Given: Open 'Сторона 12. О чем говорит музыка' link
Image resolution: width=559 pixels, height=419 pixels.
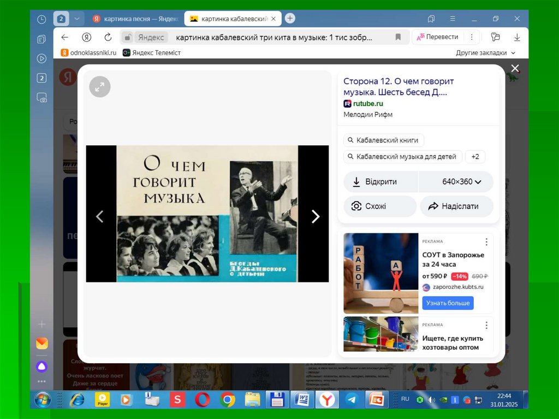Looking at the screenshot, I should (x=398, y=86).
